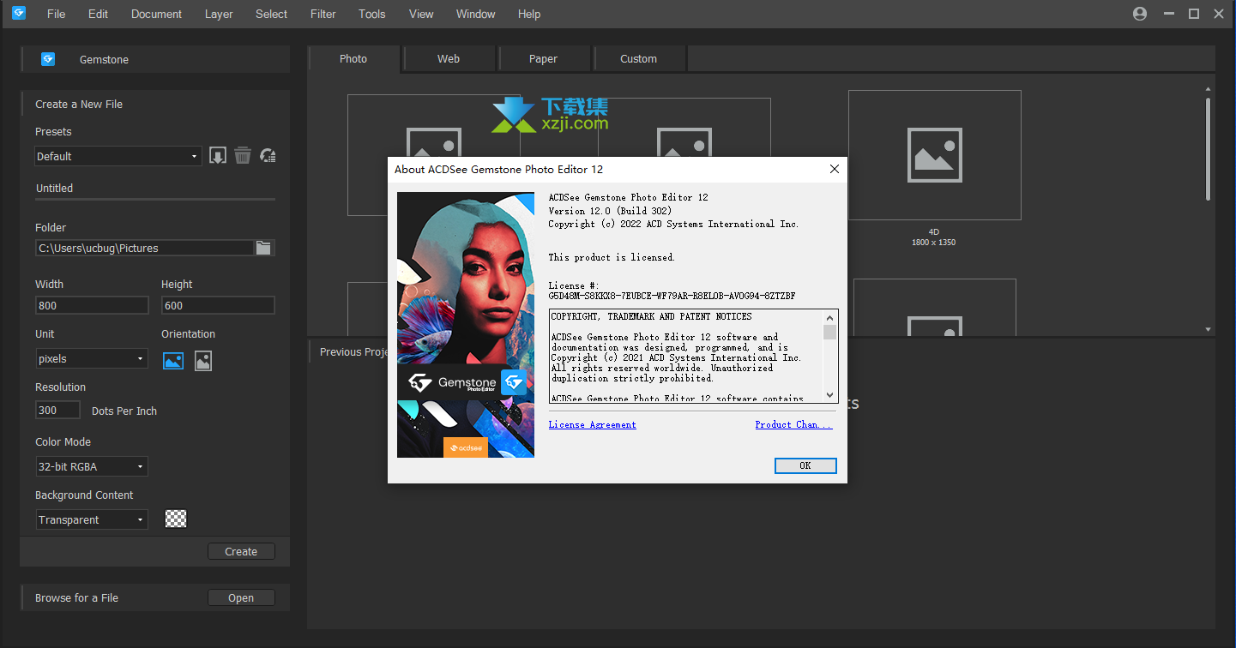
Task: Open the Filter menu
Action: point(323,14)
